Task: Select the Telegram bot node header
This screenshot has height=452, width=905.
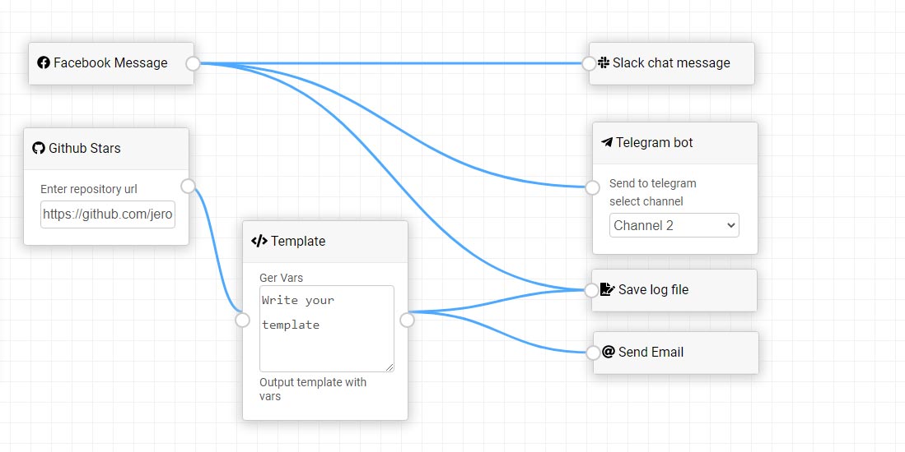Action: 674,143
